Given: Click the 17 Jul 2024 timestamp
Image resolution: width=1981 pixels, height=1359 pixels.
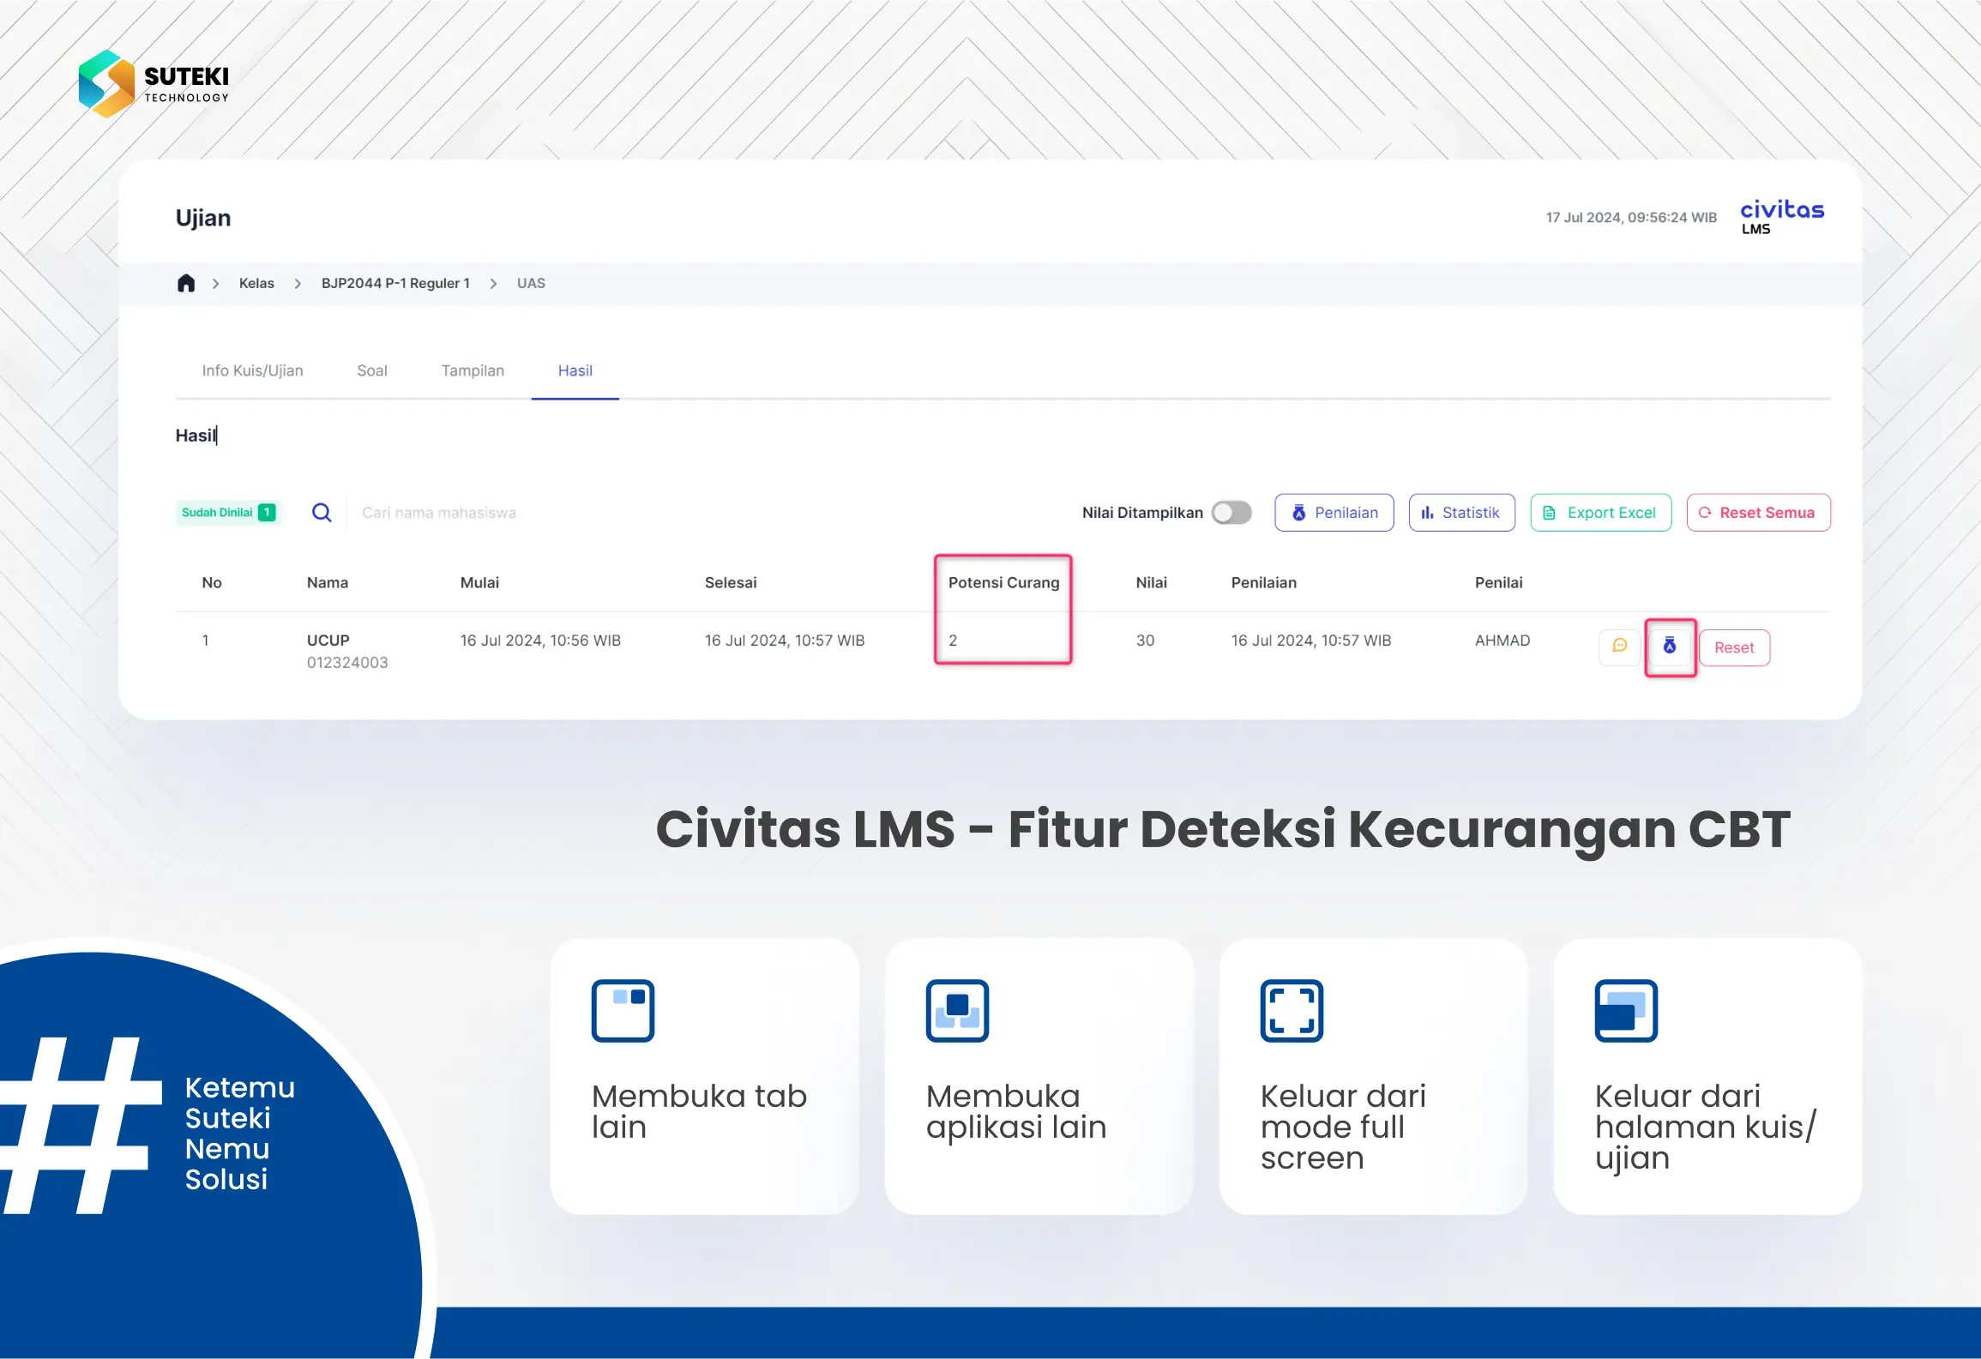Looking at the screenshot, I should 1631,217.
